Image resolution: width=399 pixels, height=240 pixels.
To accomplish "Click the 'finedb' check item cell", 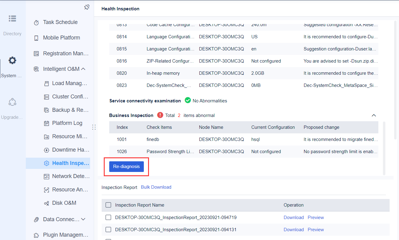I will (153, 139).
